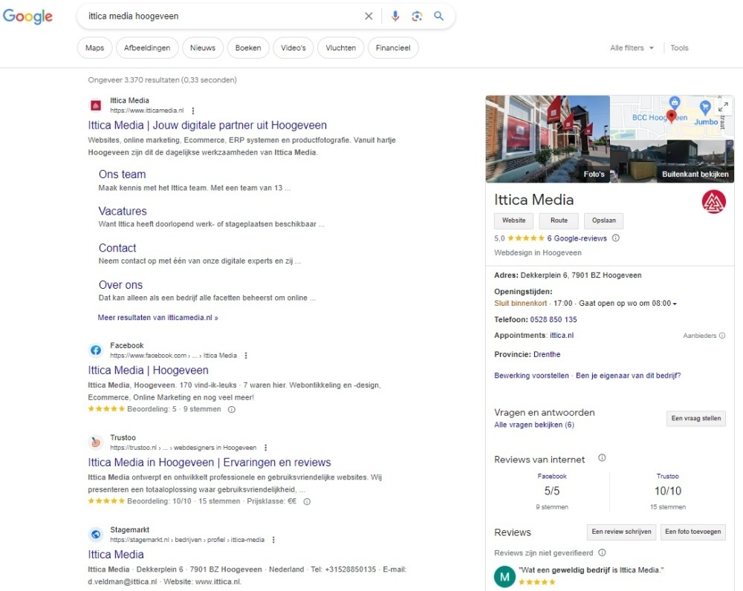743x591 pixels.
Task: Click info icon next to Google-reviews
Action: [x=616, y=238]
